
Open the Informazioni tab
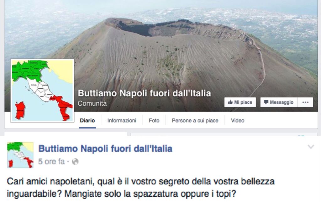(x=122, y=121)
